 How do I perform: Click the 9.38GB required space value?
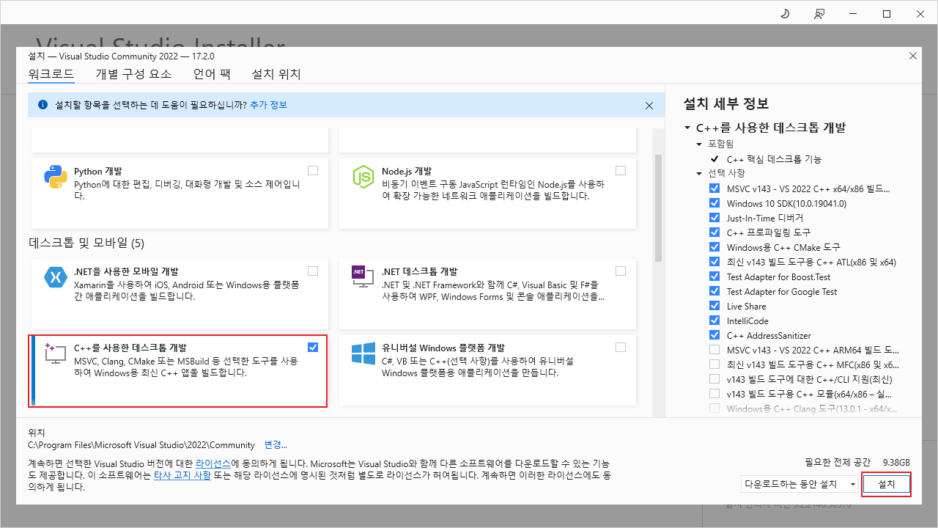pos(896,463)
